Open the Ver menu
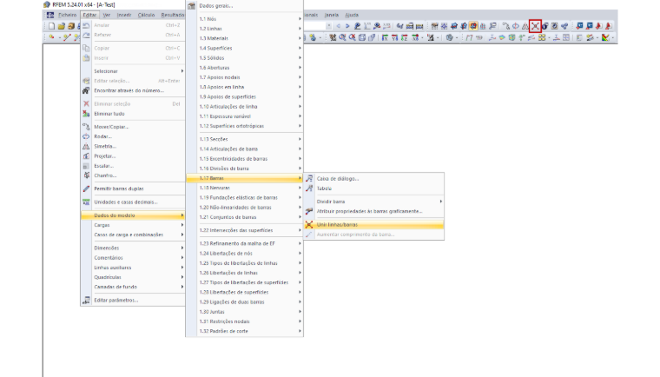The height and width of the screenshot is (377, 660). [x=107, y=15]
